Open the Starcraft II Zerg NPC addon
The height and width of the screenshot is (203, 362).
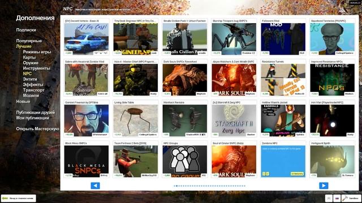pyautogui.click(x=234, y=120)
